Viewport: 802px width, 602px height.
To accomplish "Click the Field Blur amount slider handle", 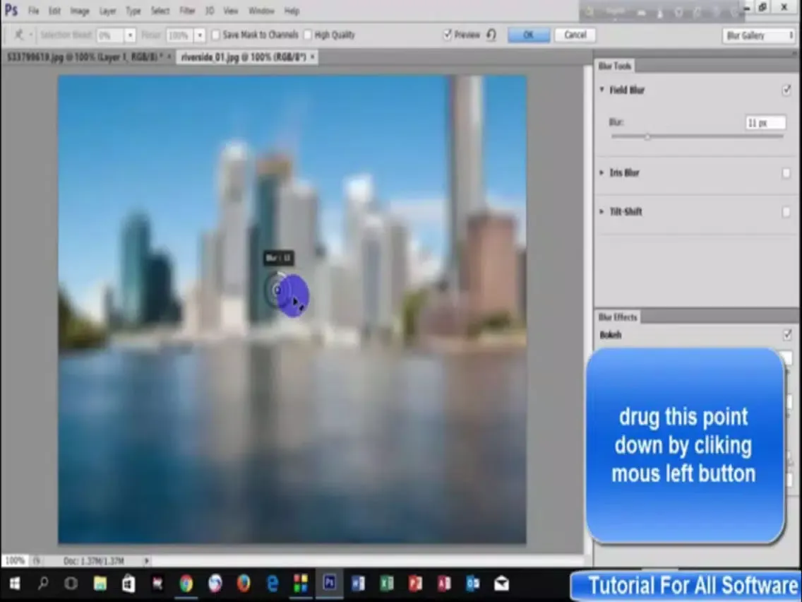I will click(647, 136).
